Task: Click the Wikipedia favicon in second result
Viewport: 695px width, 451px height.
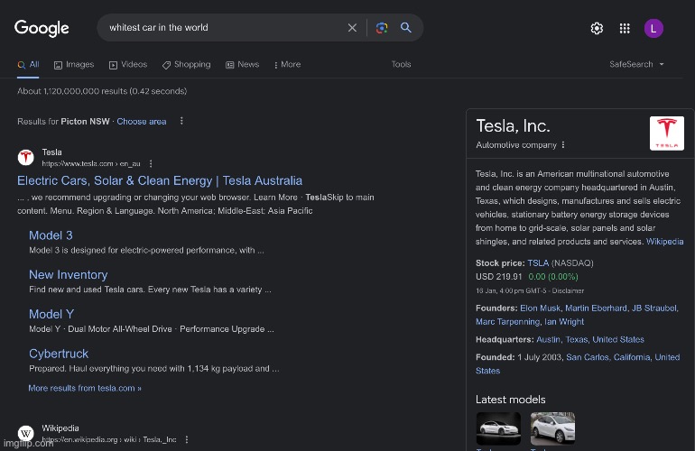Action: 25,433
